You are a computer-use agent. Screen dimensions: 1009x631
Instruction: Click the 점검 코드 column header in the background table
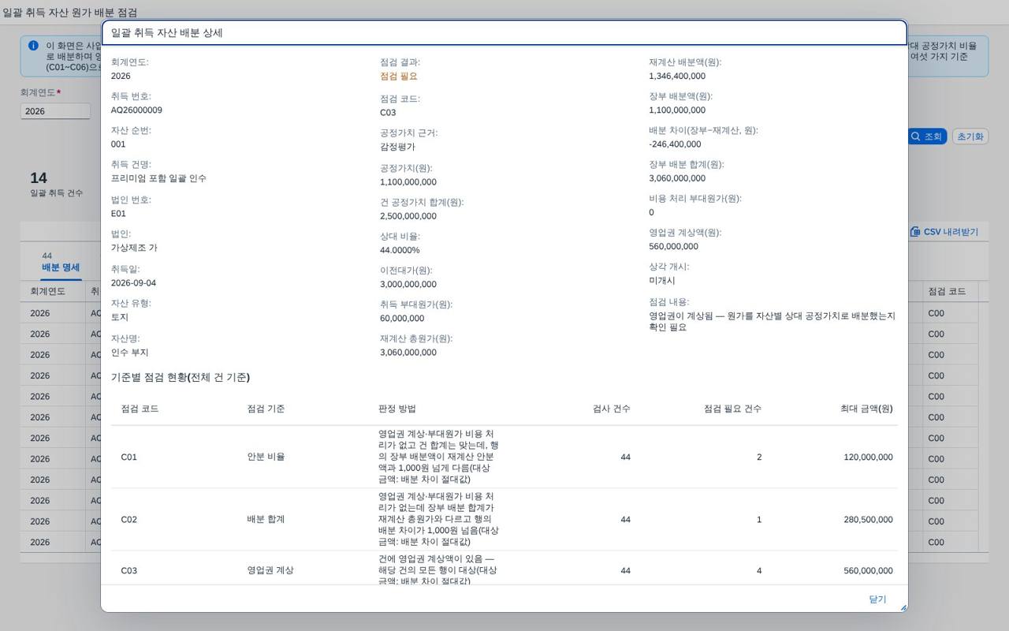(x=947, y=292)
